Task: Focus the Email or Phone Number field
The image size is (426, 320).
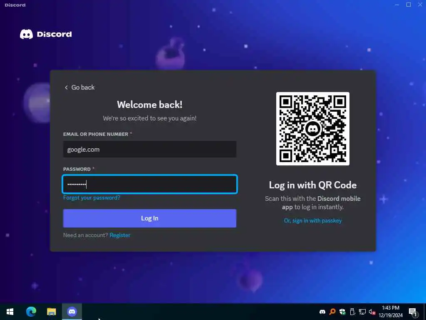Action: pos(150,149)
